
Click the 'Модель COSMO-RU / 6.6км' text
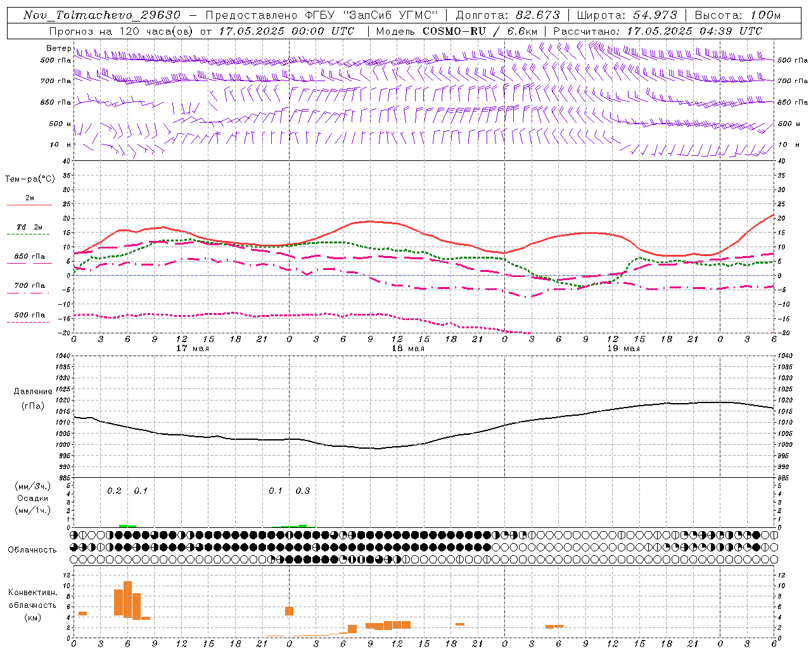(x=456, y=31)
